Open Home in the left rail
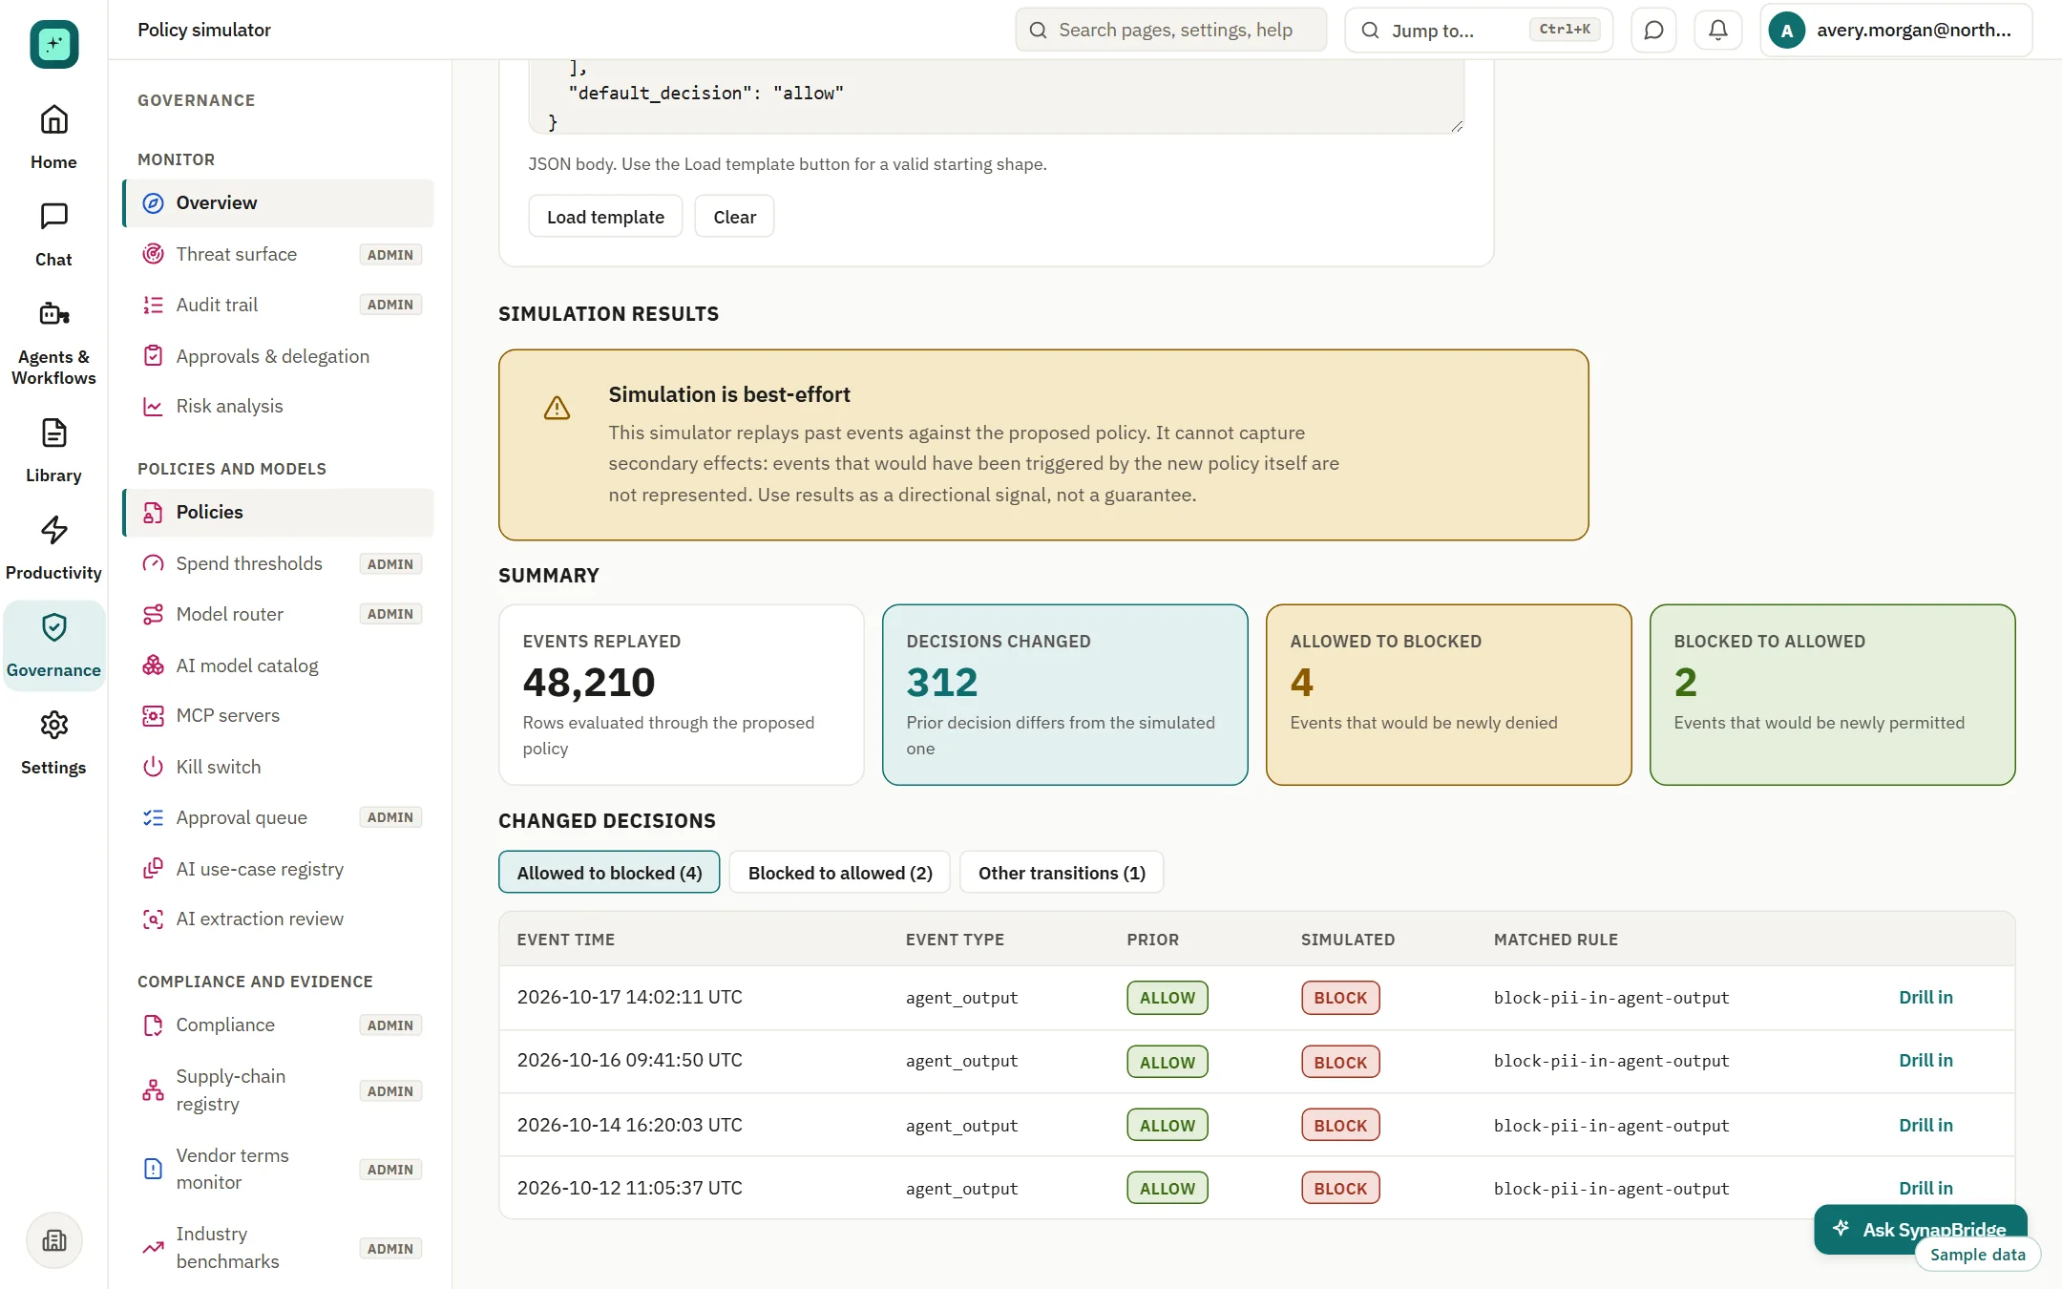The height and width of the screenshot is (1289, 2062). pyautogui.click(x=53, y=137)
